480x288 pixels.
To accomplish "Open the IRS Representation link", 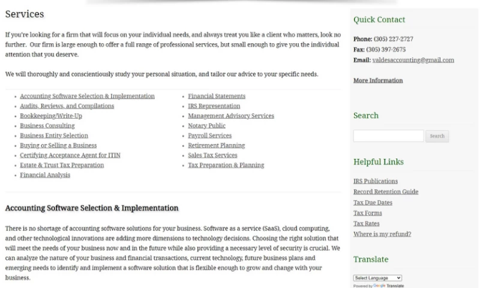I will [214, 106].
